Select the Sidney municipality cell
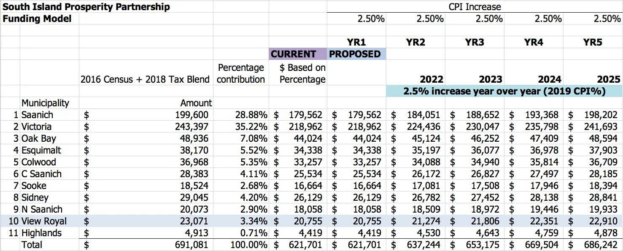Image resolution: width=623 pixels, height=251 pixels. coord(35,197)
